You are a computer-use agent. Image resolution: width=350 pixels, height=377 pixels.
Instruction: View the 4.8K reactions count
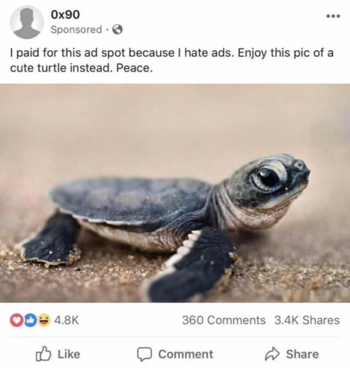[x=66, y=320]
